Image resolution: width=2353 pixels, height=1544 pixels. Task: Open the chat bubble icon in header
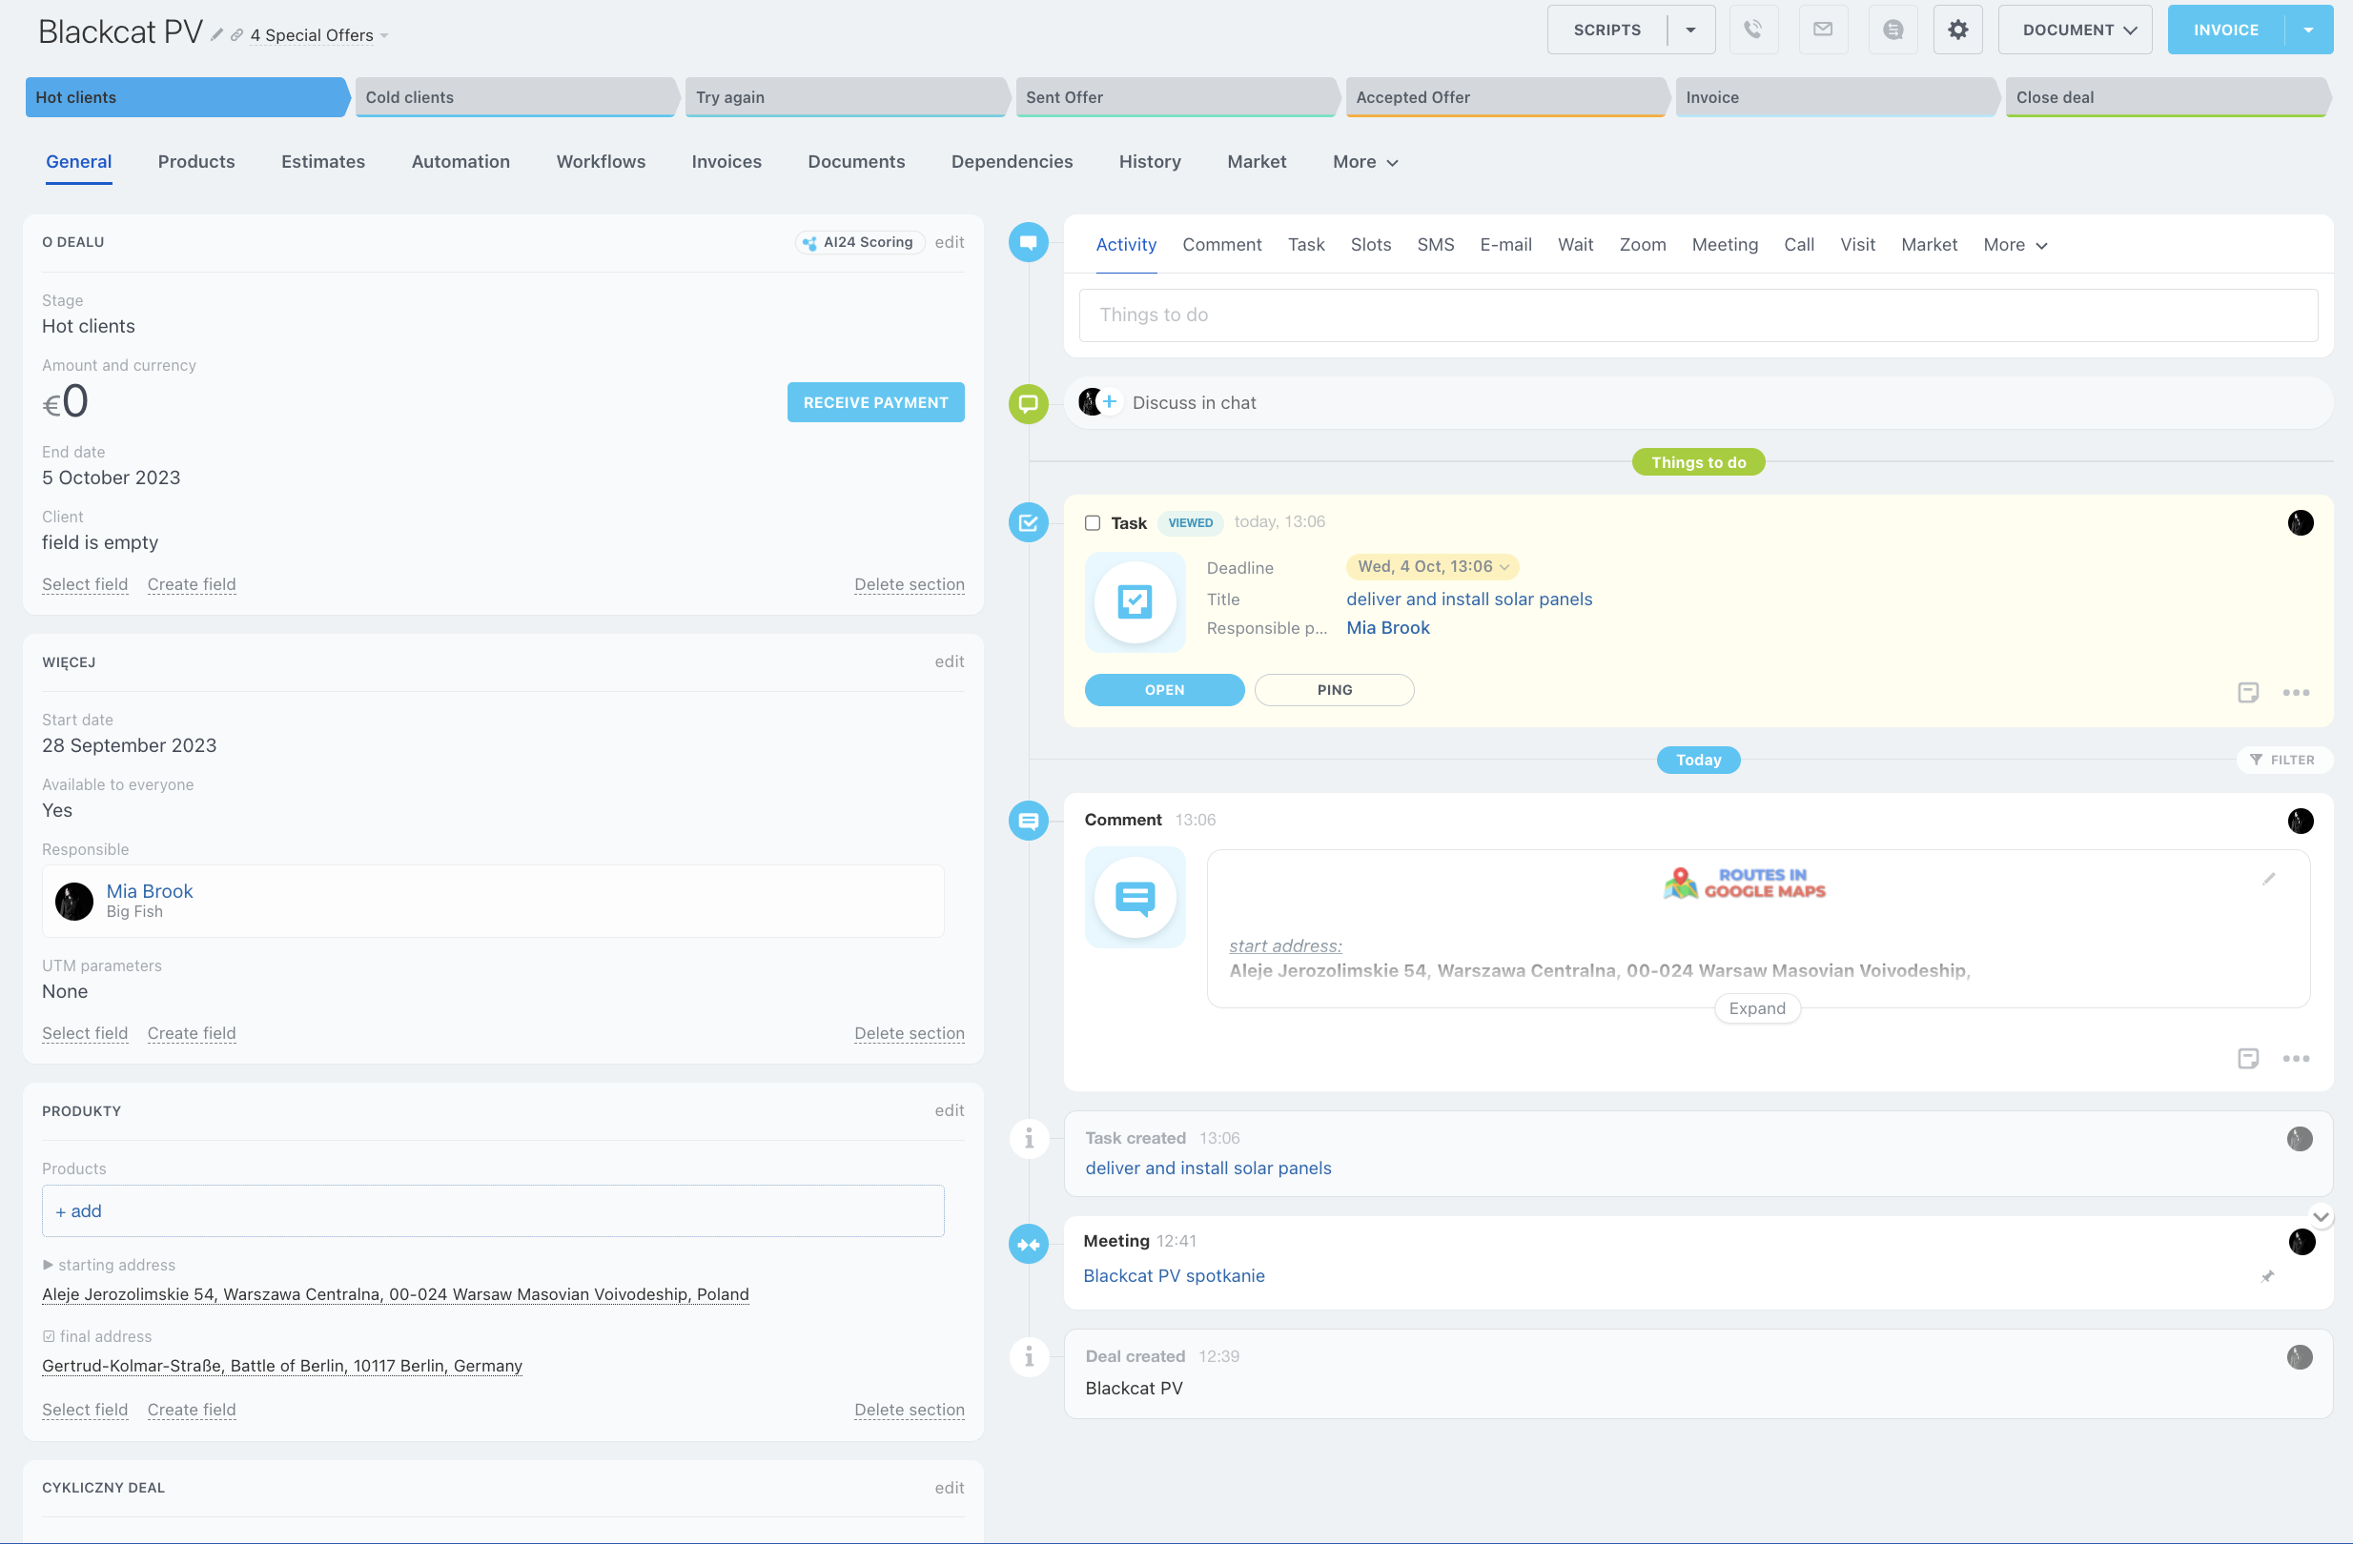point(1893,30)
